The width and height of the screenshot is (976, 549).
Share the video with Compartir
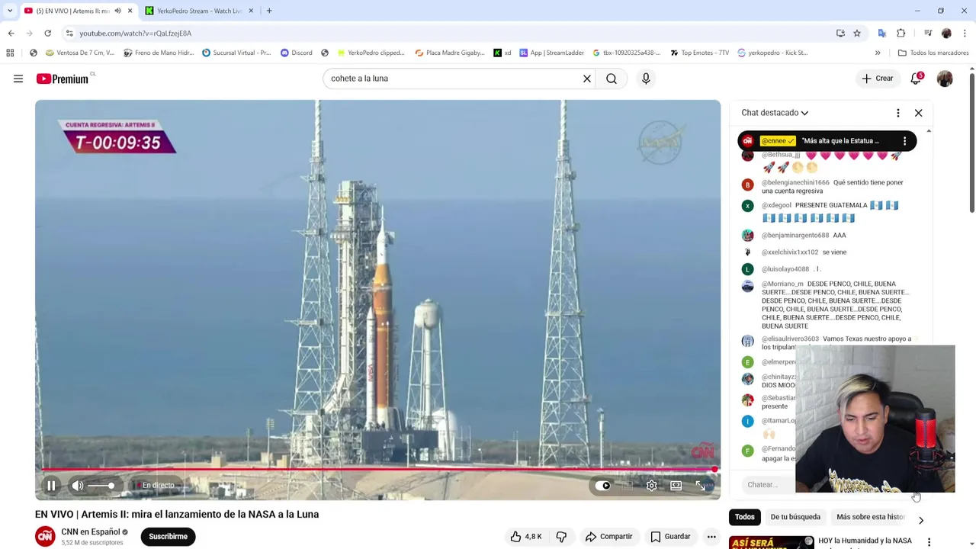tap(608, 537)
